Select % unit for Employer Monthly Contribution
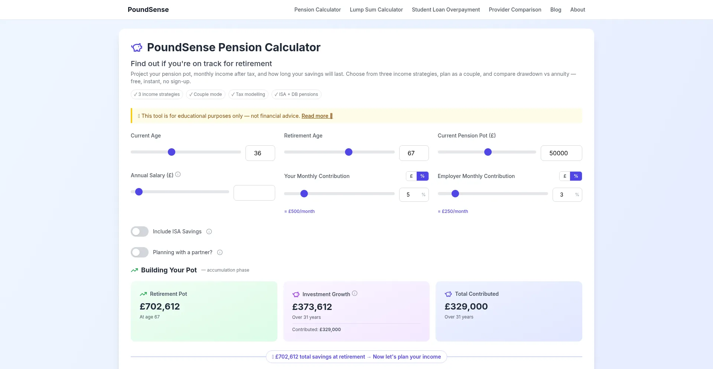Screen dimensions: 713x369 576,176
